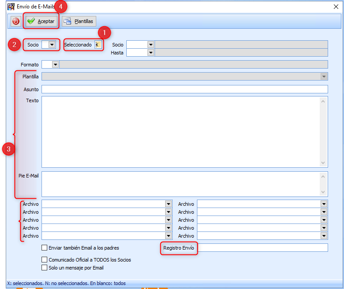Enable Enviar también Email a los padres
The width and height of the screenshot is (344, 289).
pos(44,248)
